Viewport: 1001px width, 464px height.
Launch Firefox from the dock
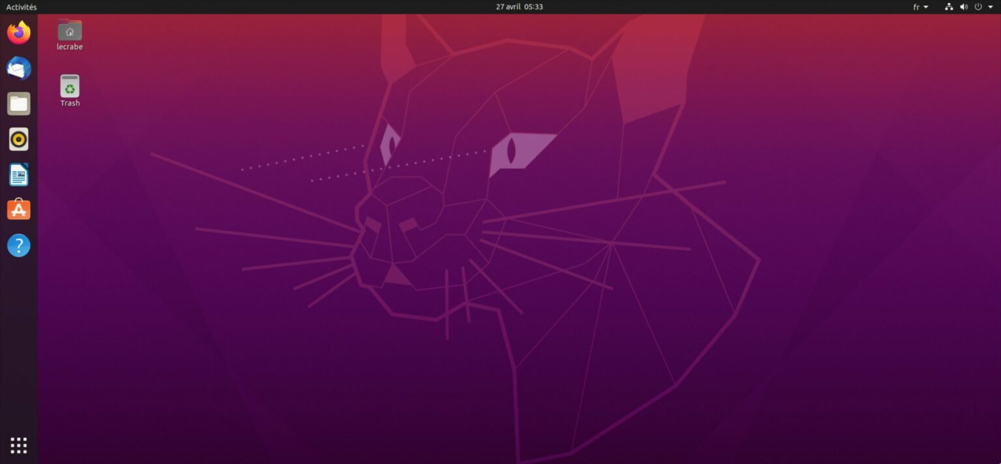coord(18,32)
